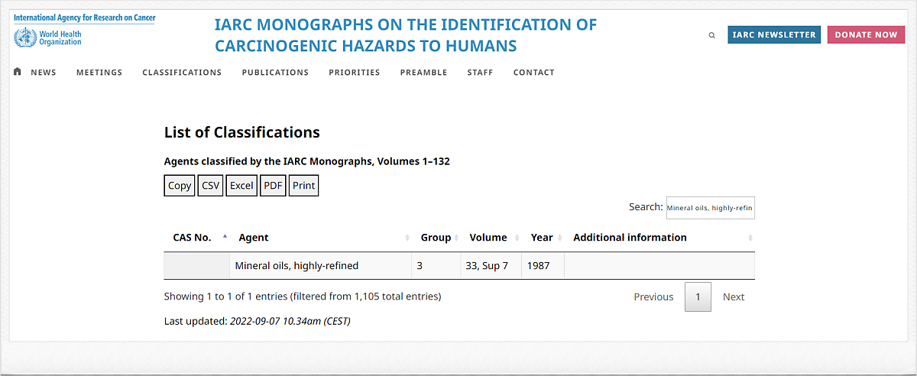The height and width of the screenshot is (376, 917).
Task: Export table as CSV
Action: coord(210,186)
